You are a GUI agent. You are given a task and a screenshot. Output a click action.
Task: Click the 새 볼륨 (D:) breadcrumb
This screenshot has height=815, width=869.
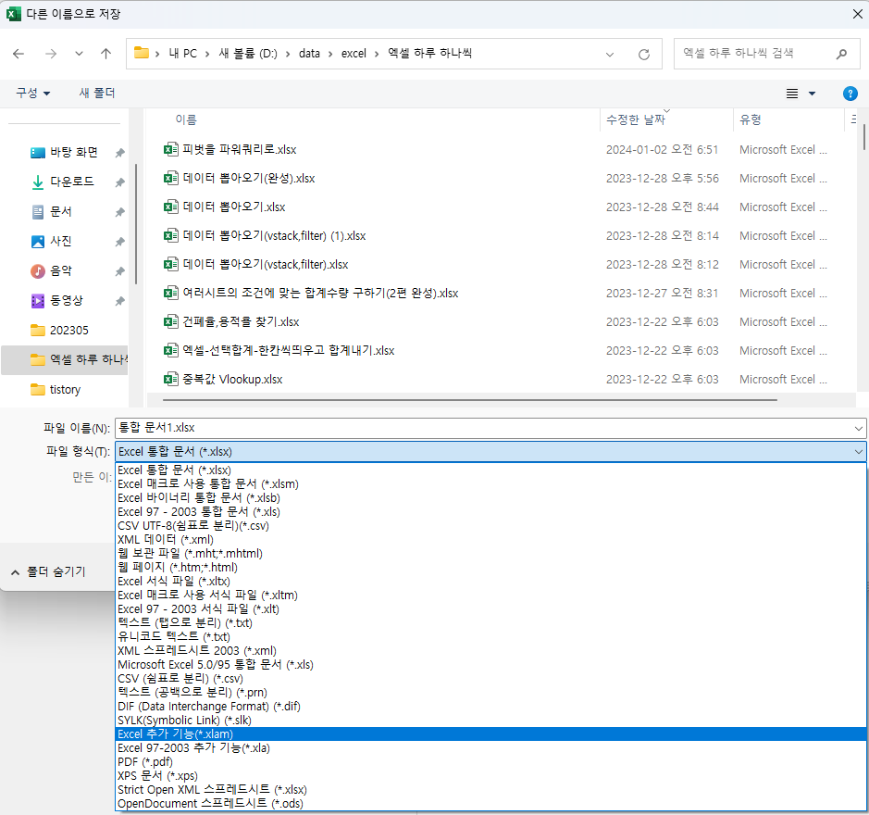coord(248,54)
